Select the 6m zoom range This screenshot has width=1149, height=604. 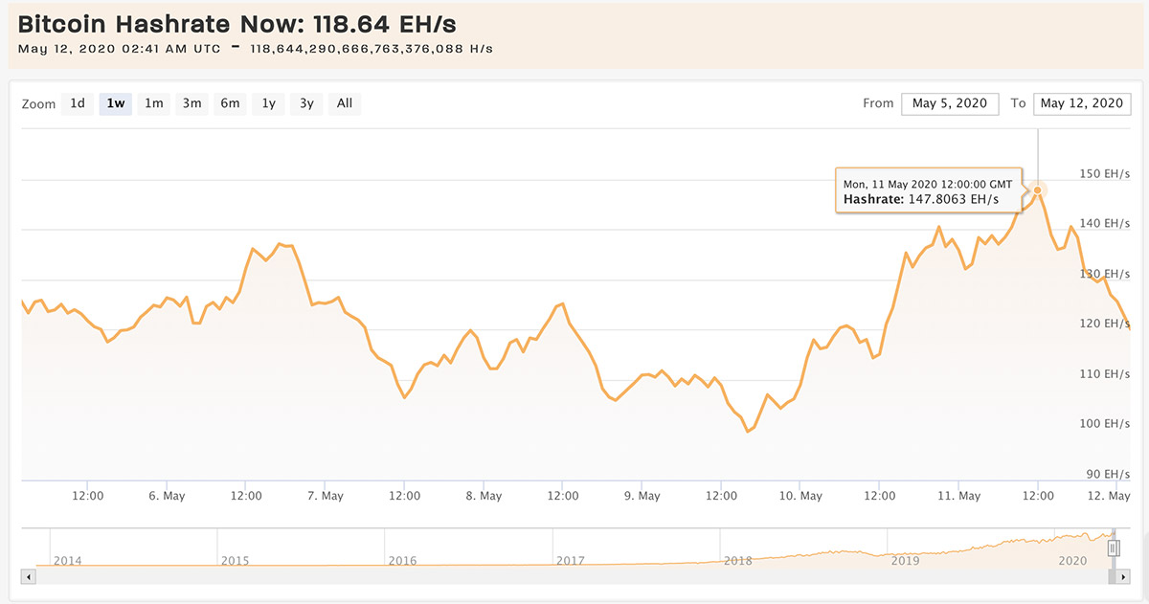tap(230, 103)
